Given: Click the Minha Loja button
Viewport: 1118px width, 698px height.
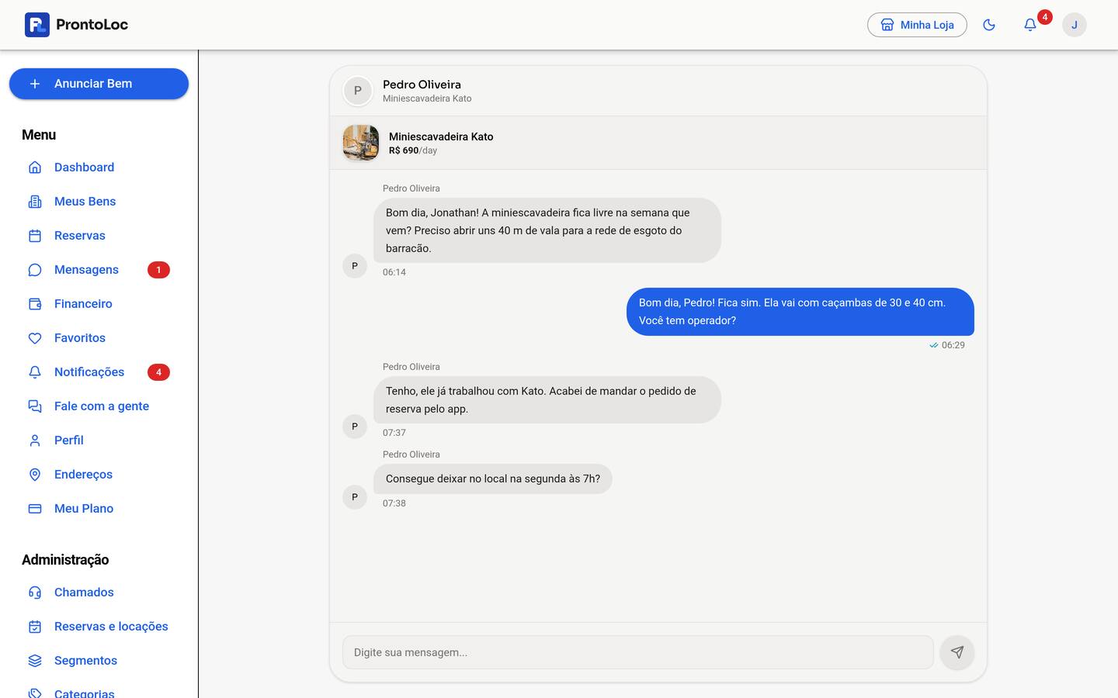Looking at the screenshot, I should click(x=917, y=25).
